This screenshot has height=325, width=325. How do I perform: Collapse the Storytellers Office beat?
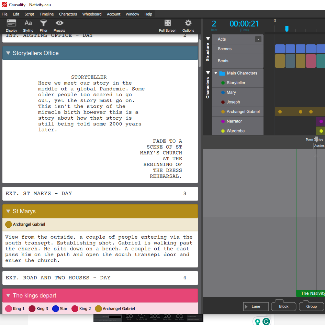pos(8,53)
